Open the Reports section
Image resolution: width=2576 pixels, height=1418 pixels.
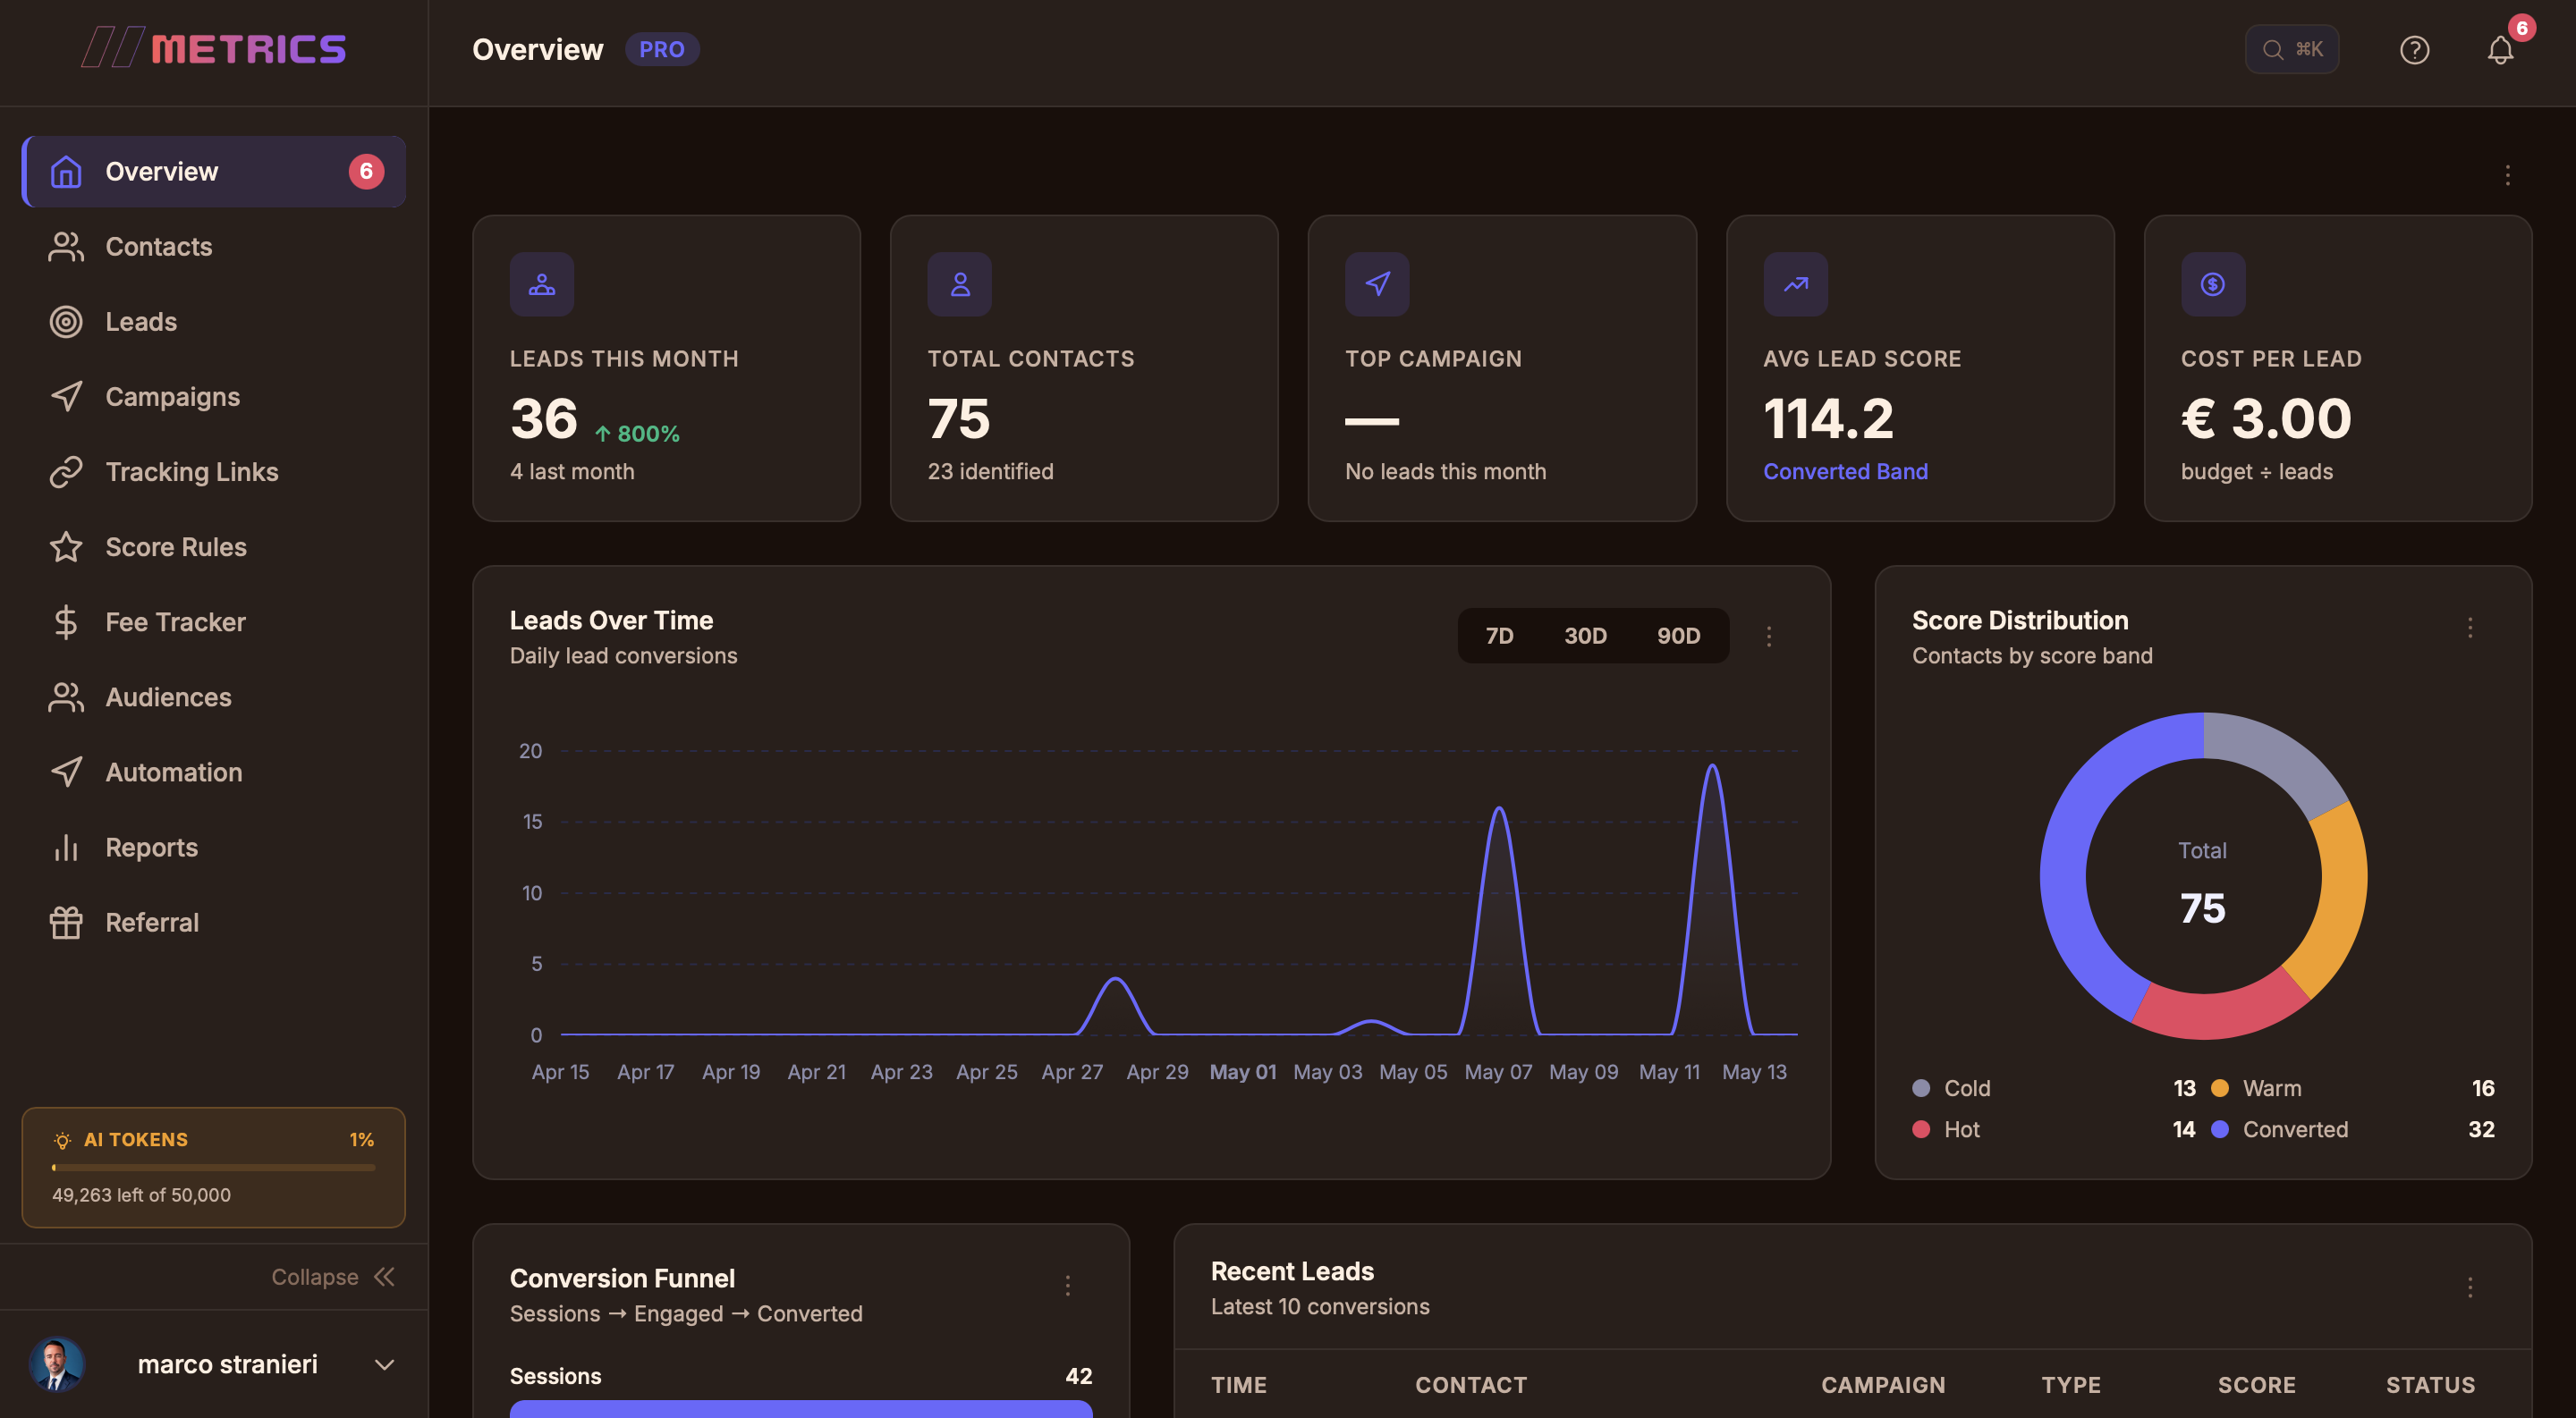pos(214,847)
